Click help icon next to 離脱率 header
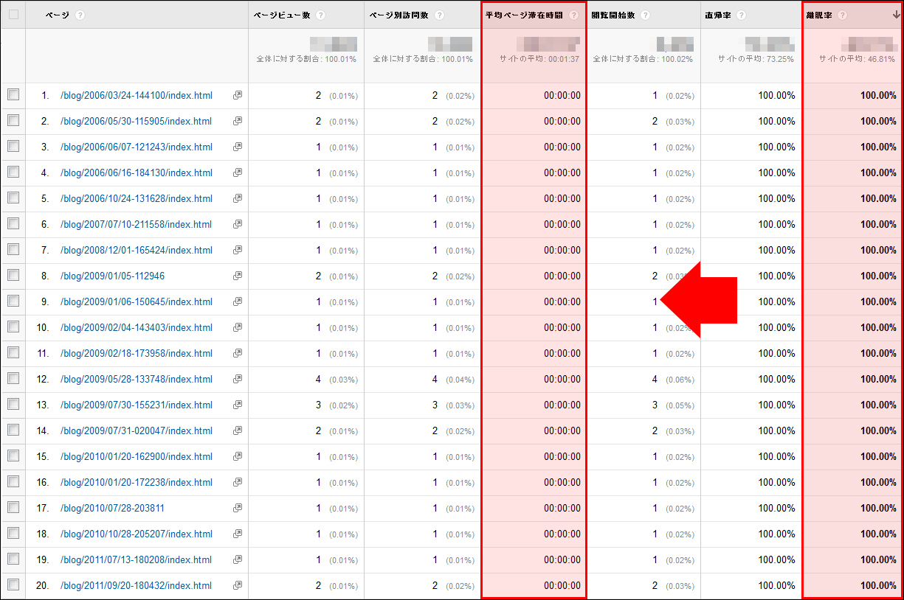This screenshot has height=600, width=904. 843,15
